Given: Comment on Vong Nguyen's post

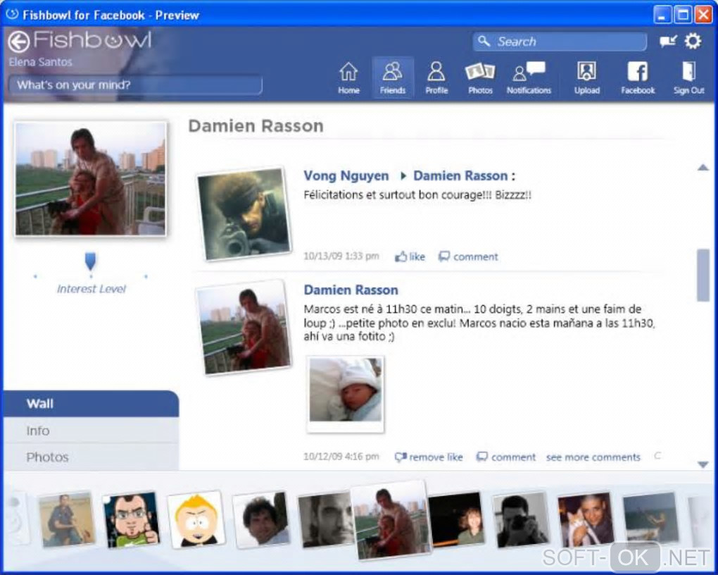Looking at the screenshot, I should tap(468, 256).
